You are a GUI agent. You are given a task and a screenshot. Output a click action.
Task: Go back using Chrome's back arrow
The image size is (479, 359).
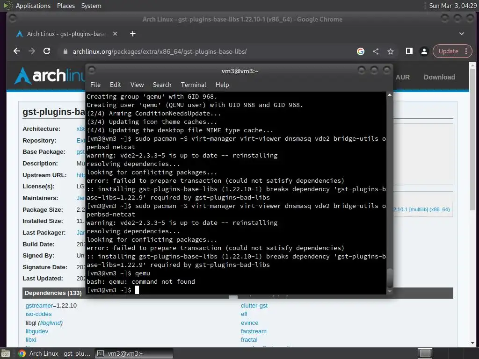coord(17,51)
